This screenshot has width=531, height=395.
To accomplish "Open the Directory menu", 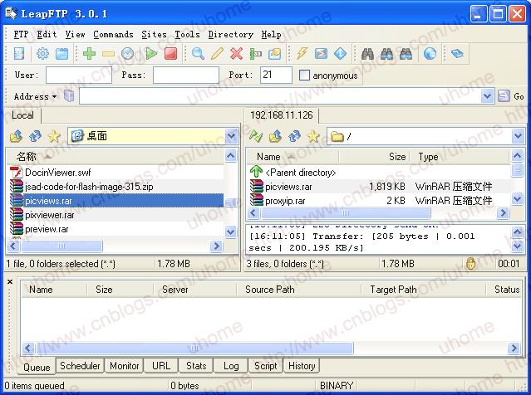I will click(231, 35).
